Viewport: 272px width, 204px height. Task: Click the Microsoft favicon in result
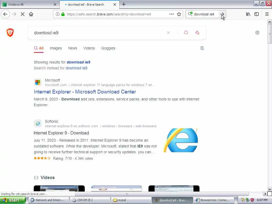click(x=38, y=82)
